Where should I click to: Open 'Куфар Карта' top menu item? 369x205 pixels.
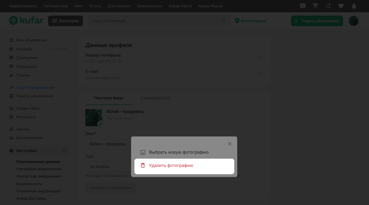pyautogui.click(x=180, y=6)
